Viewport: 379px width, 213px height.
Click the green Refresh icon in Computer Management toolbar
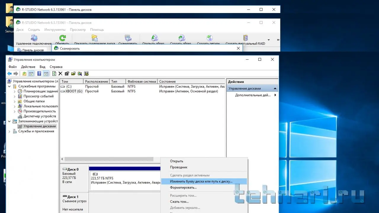click(x=54, y=74)
